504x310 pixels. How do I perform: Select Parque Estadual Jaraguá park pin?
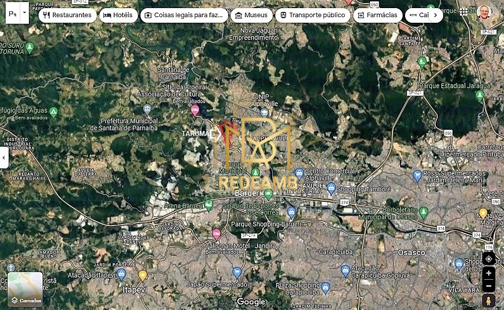480,95
